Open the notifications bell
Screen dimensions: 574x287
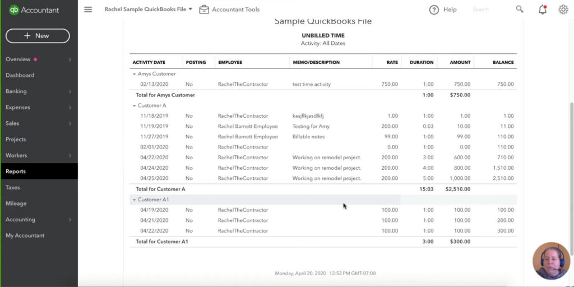(542, 10)
